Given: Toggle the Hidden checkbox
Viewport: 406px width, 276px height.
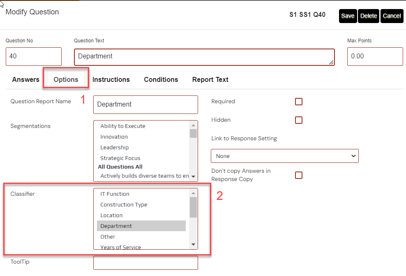Looking at the screenshot, I should point(299,120).
